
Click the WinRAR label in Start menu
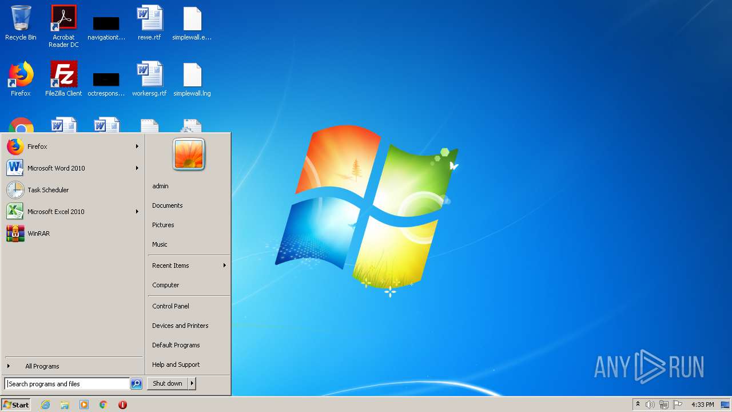[x=38, y=233]
